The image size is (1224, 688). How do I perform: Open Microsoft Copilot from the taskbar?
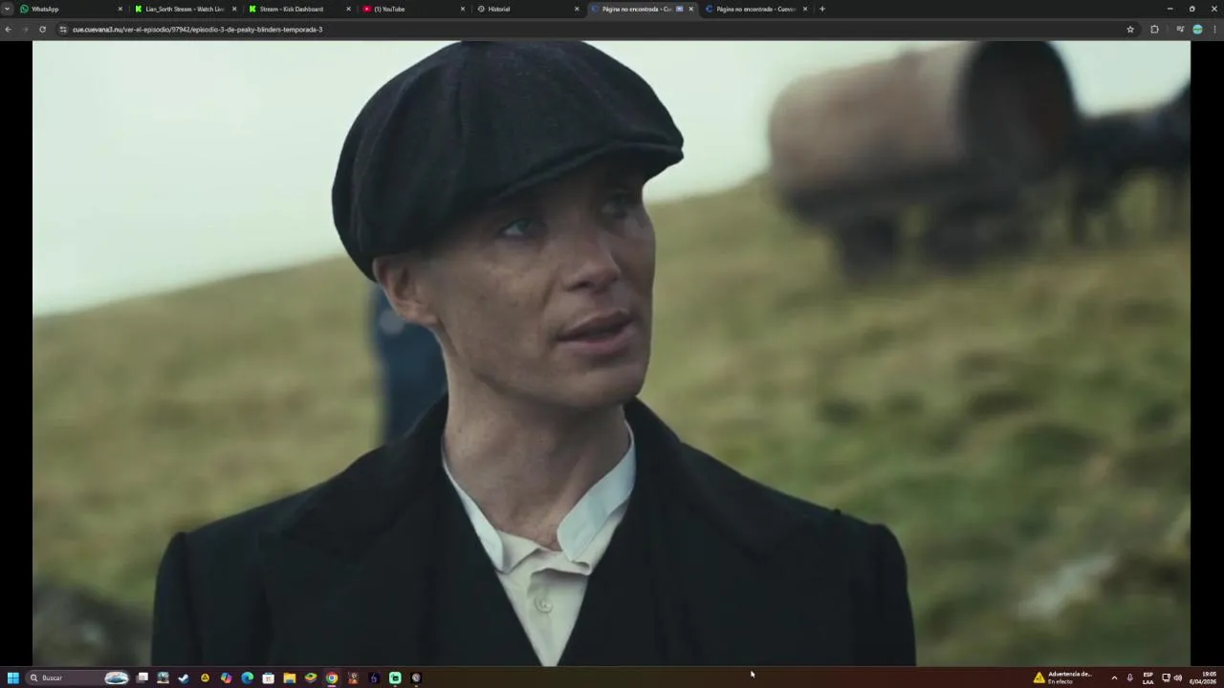click(x=226, y=677)
